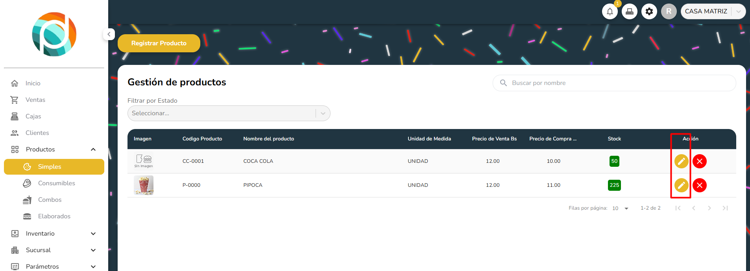Delete the PIPOCA product
This screenshot has width=750, height=271.
coord(699,185)
